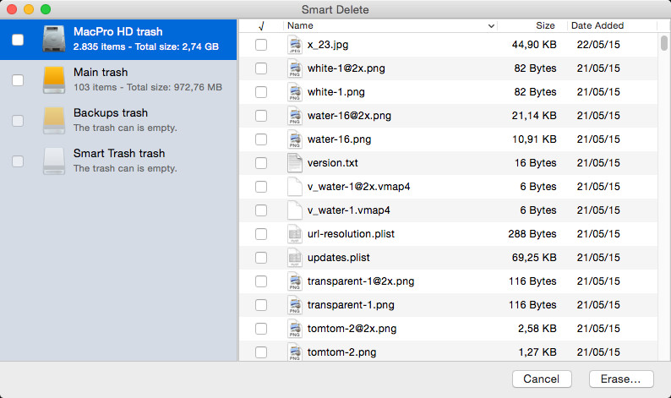Screen dimensions: 671x398
Task: Click the checkmark column header
Action: (x=261, y=25)
